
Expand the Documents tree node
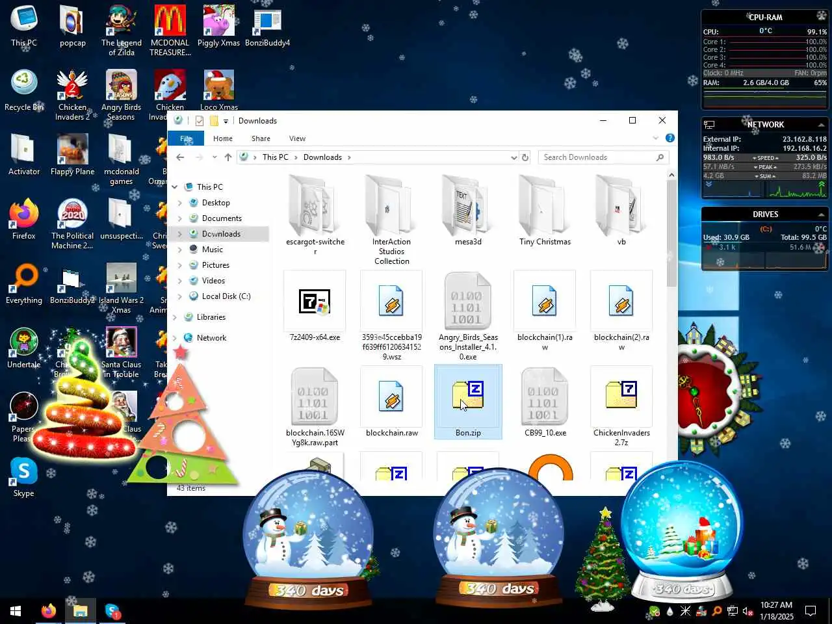pyautogui.click(x=180, y=218)
